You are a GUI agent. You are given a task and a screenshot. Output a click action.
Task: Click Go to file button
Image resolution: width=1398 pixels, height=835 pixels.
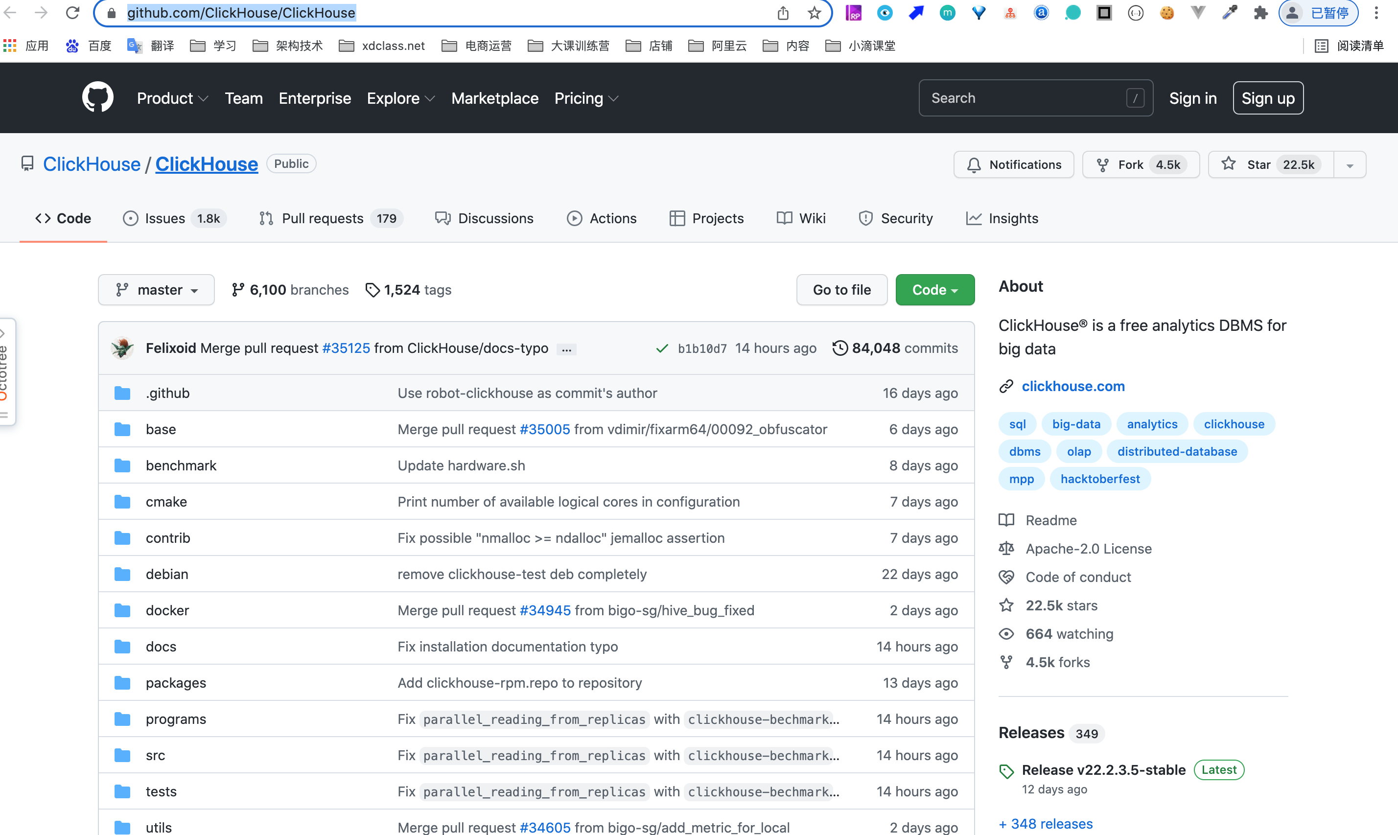tap(841, 290)
